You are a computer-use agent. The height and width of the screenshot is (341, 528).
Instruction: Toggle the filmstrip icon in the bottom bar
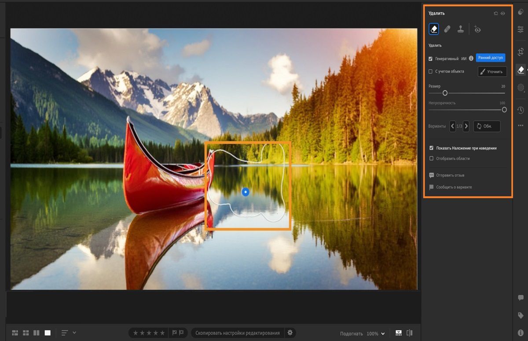(x=399, y=333)
